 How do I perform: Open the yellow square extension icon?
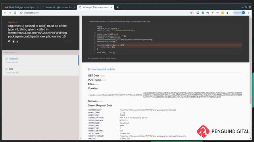pyautogui.click(x=222, y=13)
